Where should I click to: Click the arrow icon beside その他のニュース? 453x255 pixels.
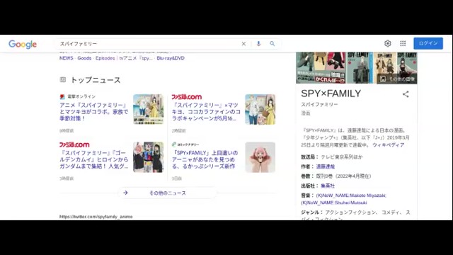pos(125,193)
